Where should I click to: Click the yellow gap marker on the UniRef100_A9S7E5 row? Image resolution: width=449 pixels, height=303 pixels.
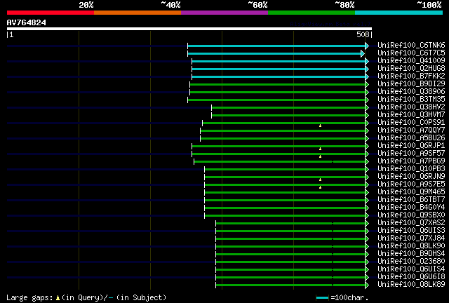tap(320, 187)
